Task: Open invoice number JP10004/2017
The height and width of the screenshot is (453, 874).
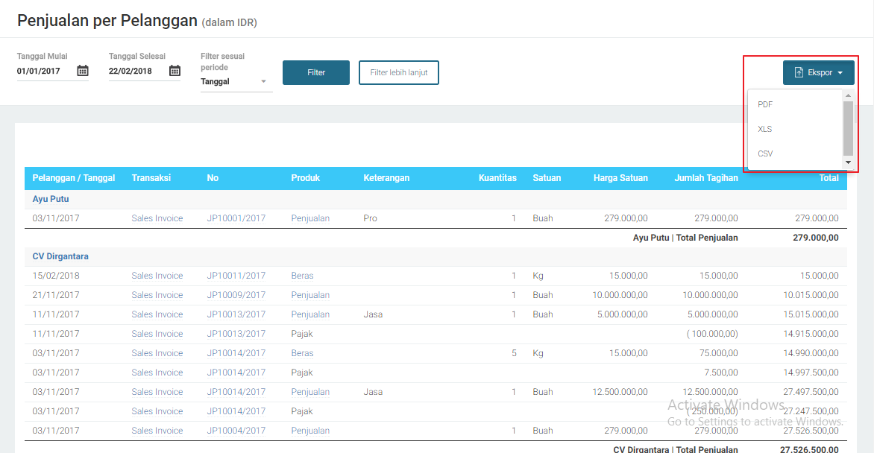Action: pyautogui.click(x=236, y=431)
